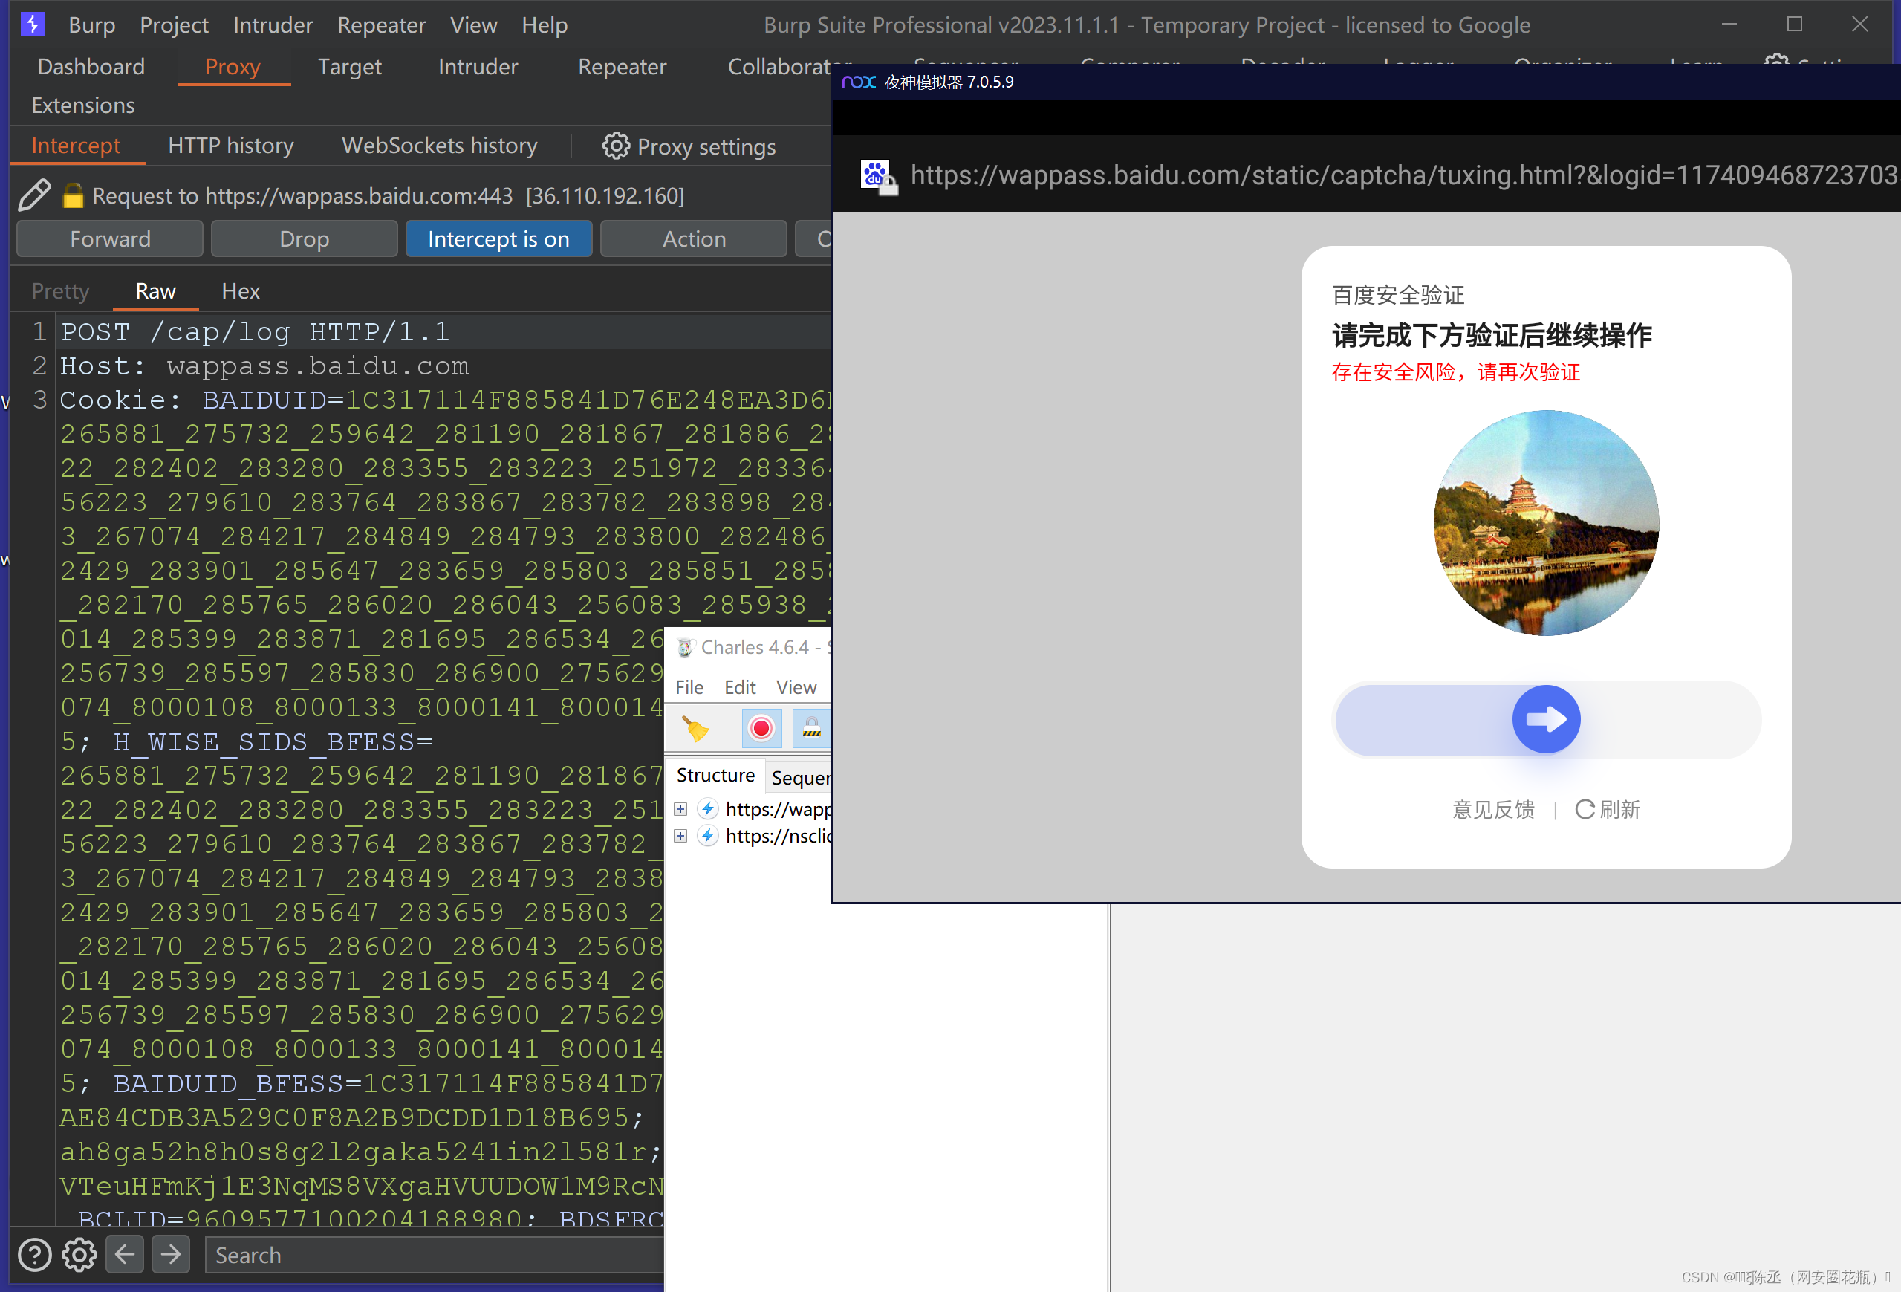Click the Burp Suite lightning logo icon
The image size is (1901, 1292).
click(33, 24)
